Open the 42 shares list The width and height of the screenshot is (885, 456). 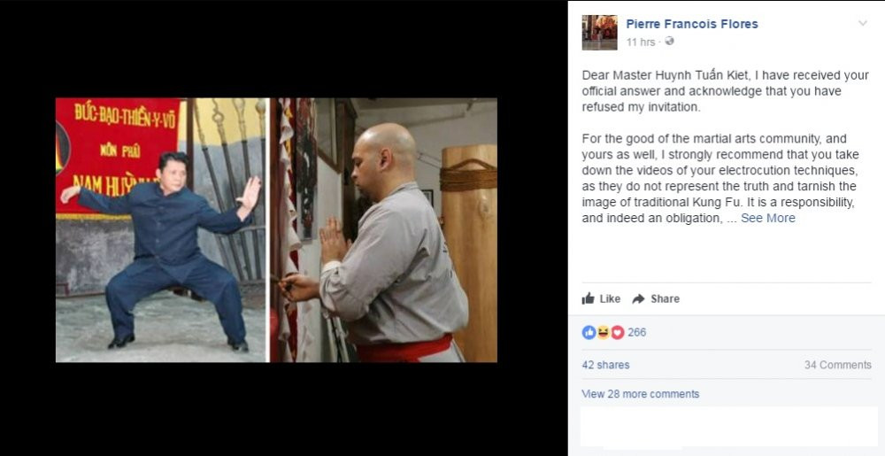tap(605, 365)
